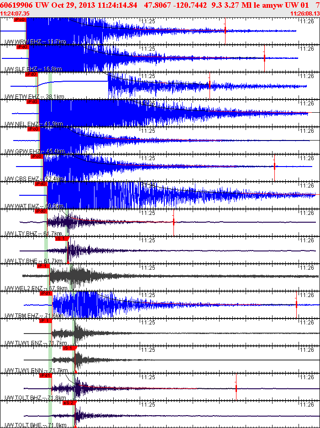Select the iPd0 pick flag on SLF trace
This screenshot has height=428, width=320.
pyautogui.click(x=23, y=47)
